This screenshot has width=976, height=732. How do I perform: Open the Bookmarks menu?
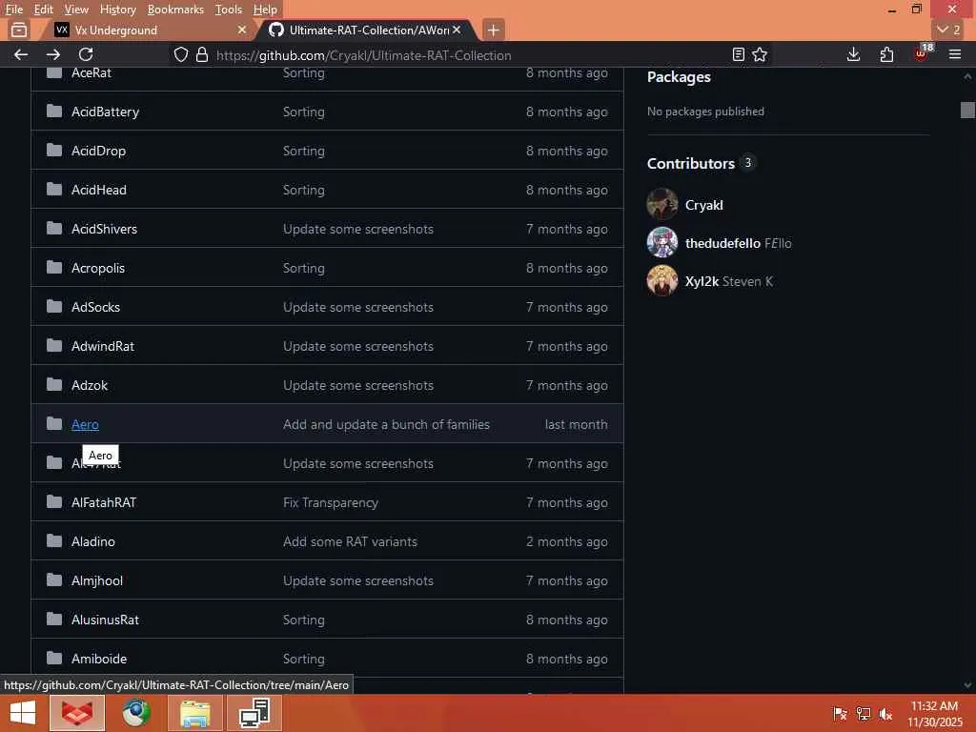(x=175, y=10)
